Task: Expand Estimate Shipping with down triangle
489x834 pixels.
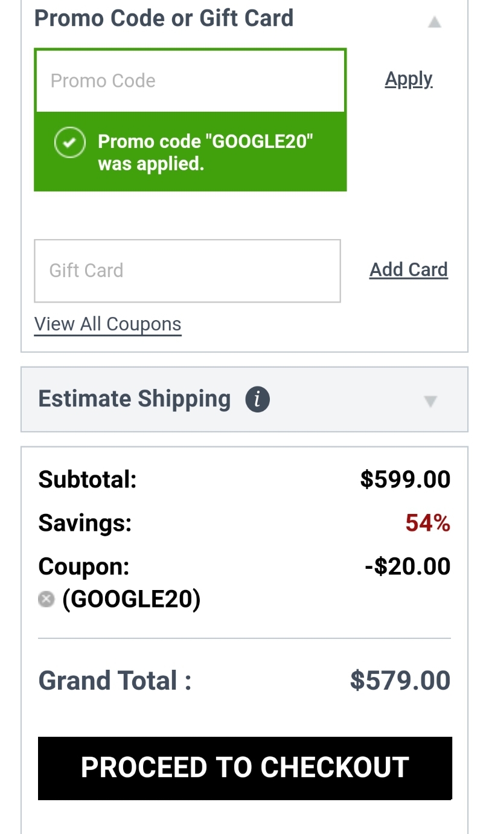Action: point(430,401)
